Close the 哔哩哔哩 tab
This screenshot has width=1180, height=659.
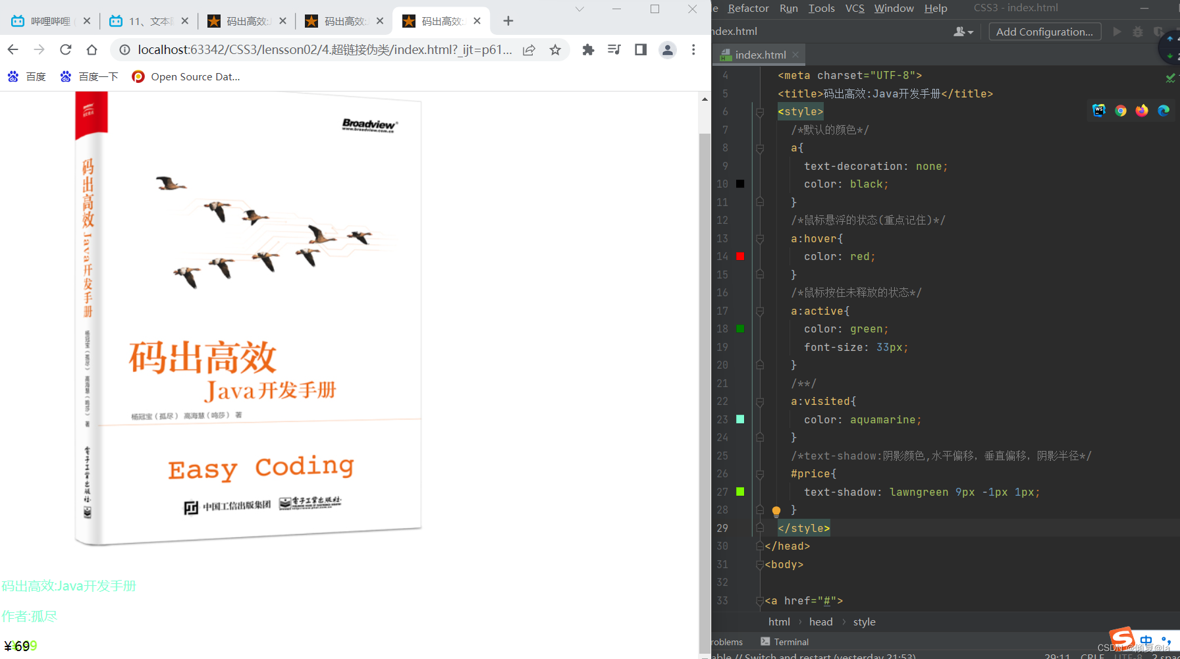point(87,21)
